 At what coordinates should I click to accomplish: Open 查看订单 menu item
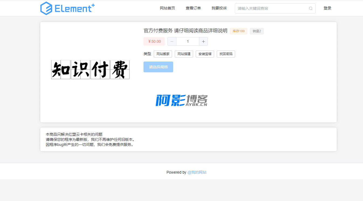click(x=193, y=8)
